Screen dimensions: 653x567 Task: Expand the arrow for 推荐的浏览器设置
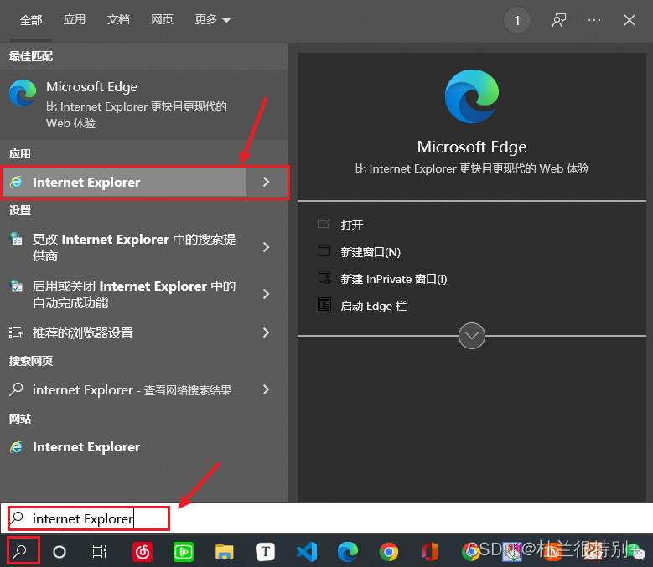[267, 332]
